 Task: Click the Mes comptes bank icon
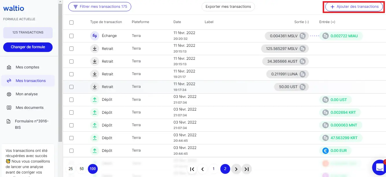coord(9,67)
